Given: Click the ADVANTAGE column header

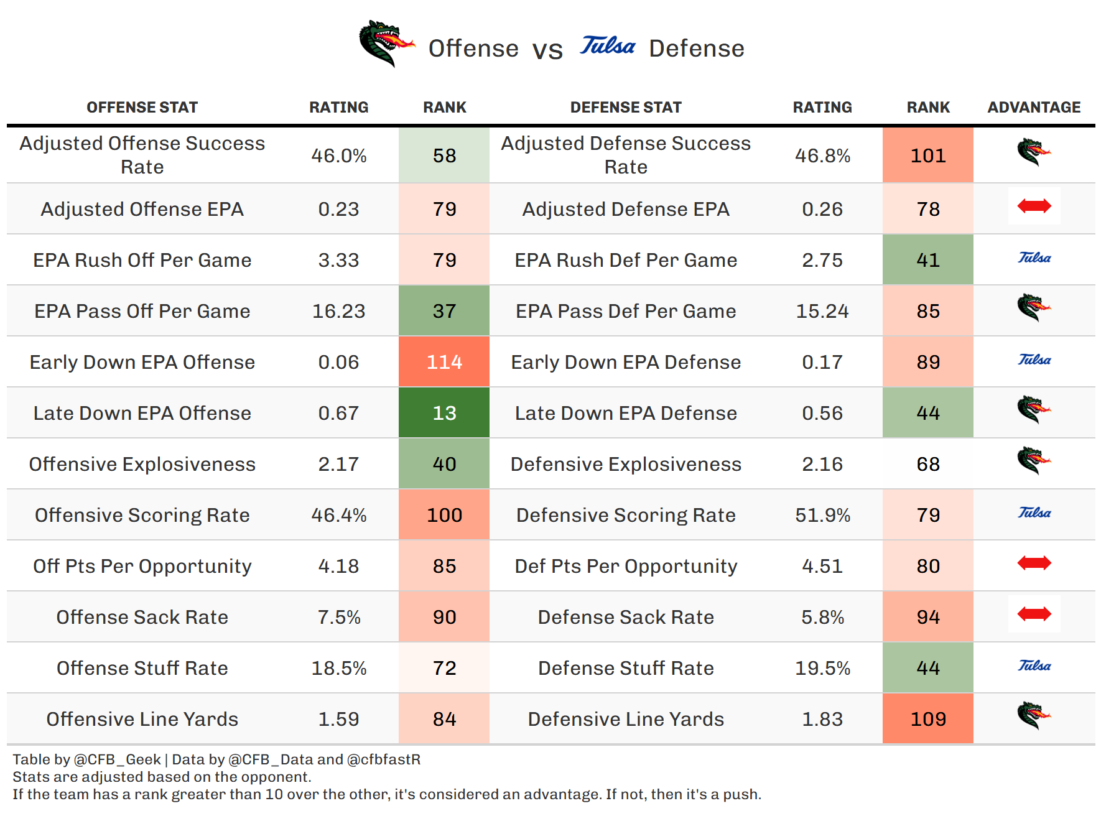Looking at the screenshot, I should pyautogui.click(x=1034, y=108).
